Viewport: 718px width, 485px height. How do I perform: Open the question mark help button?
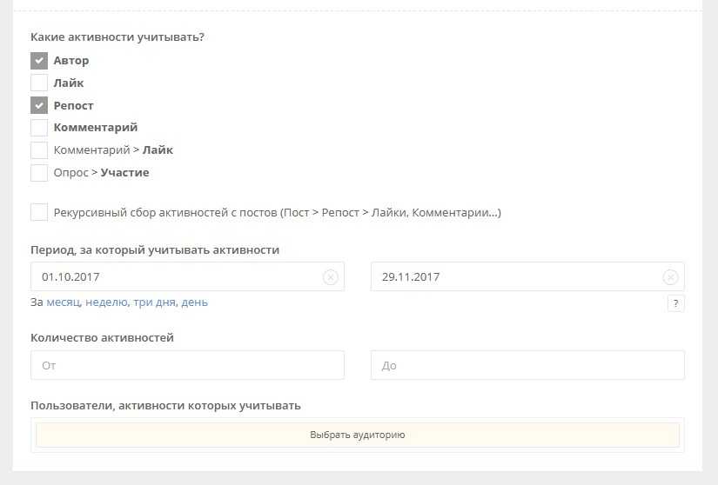click(x=676, y=303)
